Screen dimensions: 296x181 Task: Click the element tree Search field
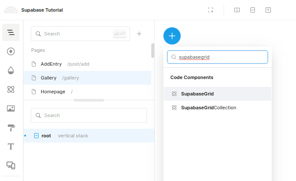pyautogui.click(x=89, y=115)
